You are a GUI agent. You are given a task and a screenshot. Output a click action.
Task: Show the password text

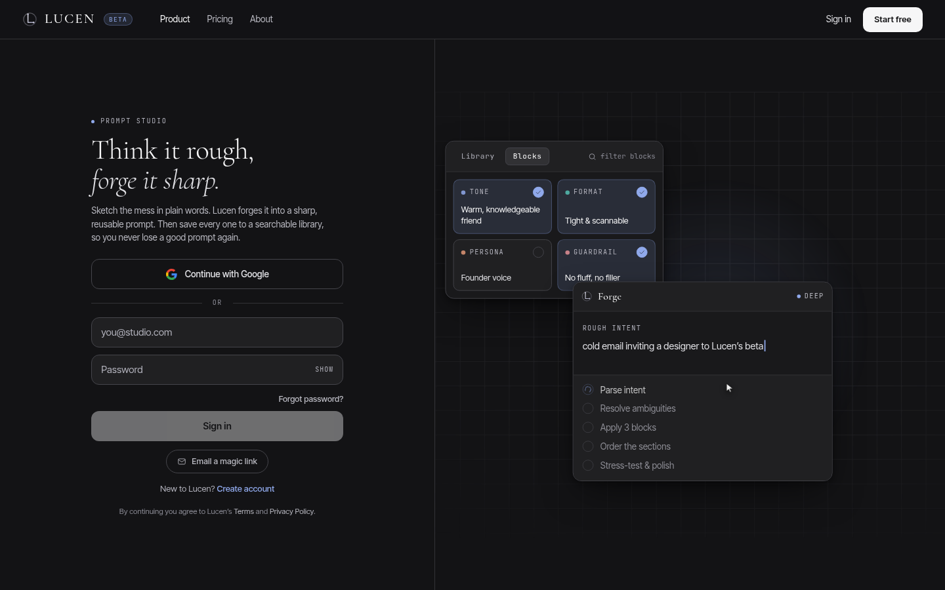pyautogui.click(x=324, y=370)
